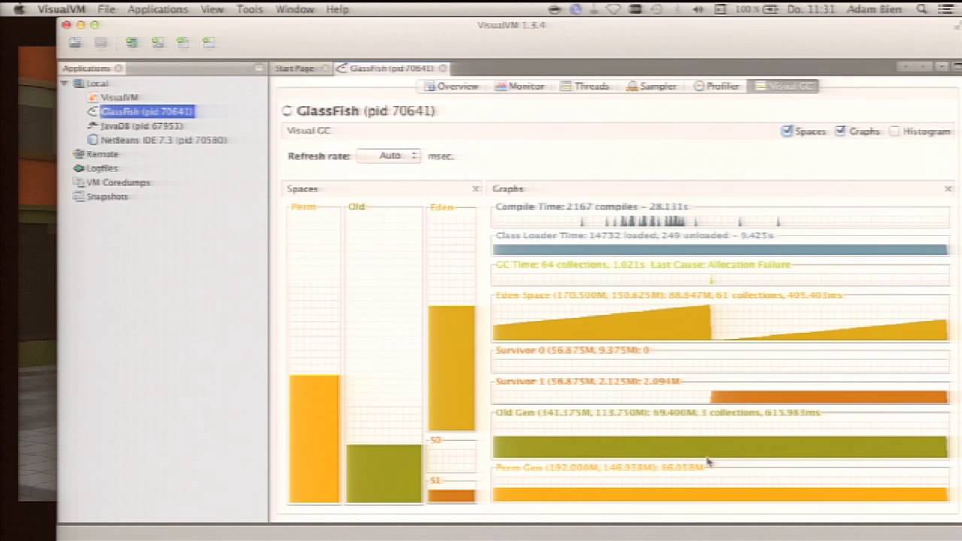This screenshot has width=962, height=541.
Task: Collapse the Local tree node
Action: (65, 83)
